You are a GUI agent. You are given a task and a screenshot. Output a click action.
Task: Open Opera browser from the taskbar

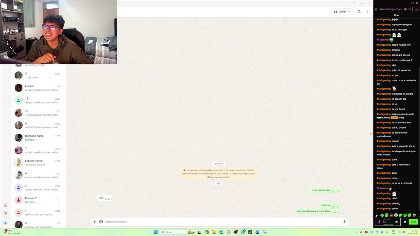228,232
